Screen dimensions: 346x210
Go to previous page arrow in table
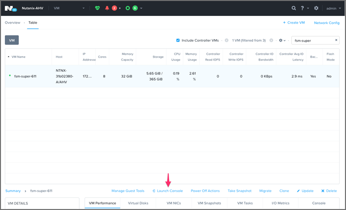point(227,40)
